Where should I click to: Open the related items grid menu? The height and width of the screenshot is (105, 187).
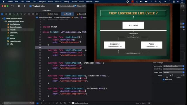tap(37, 14)
